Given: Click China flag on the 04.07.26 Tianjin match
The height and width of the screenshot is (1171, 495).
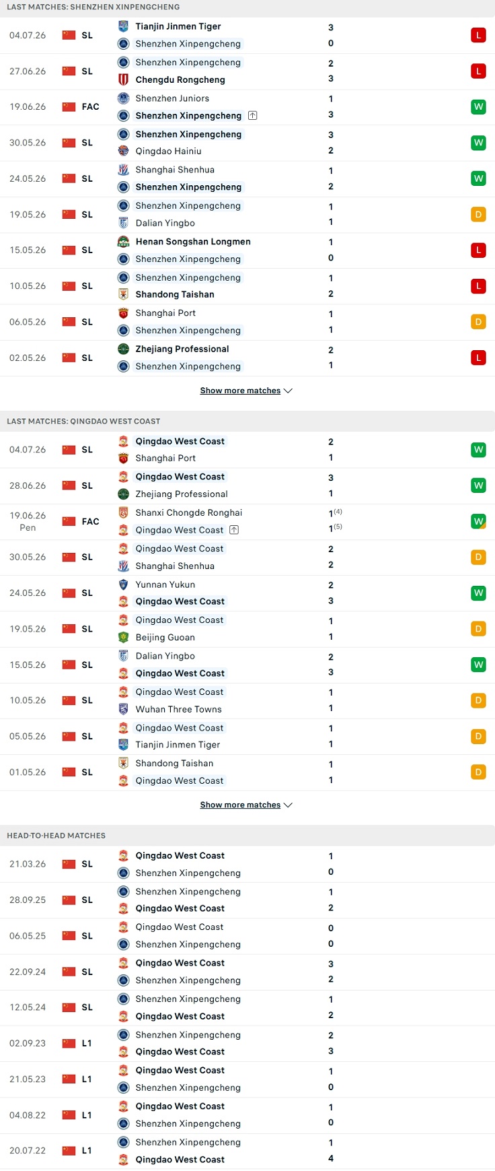Looking at the screenshot, I should coord(69,35).
